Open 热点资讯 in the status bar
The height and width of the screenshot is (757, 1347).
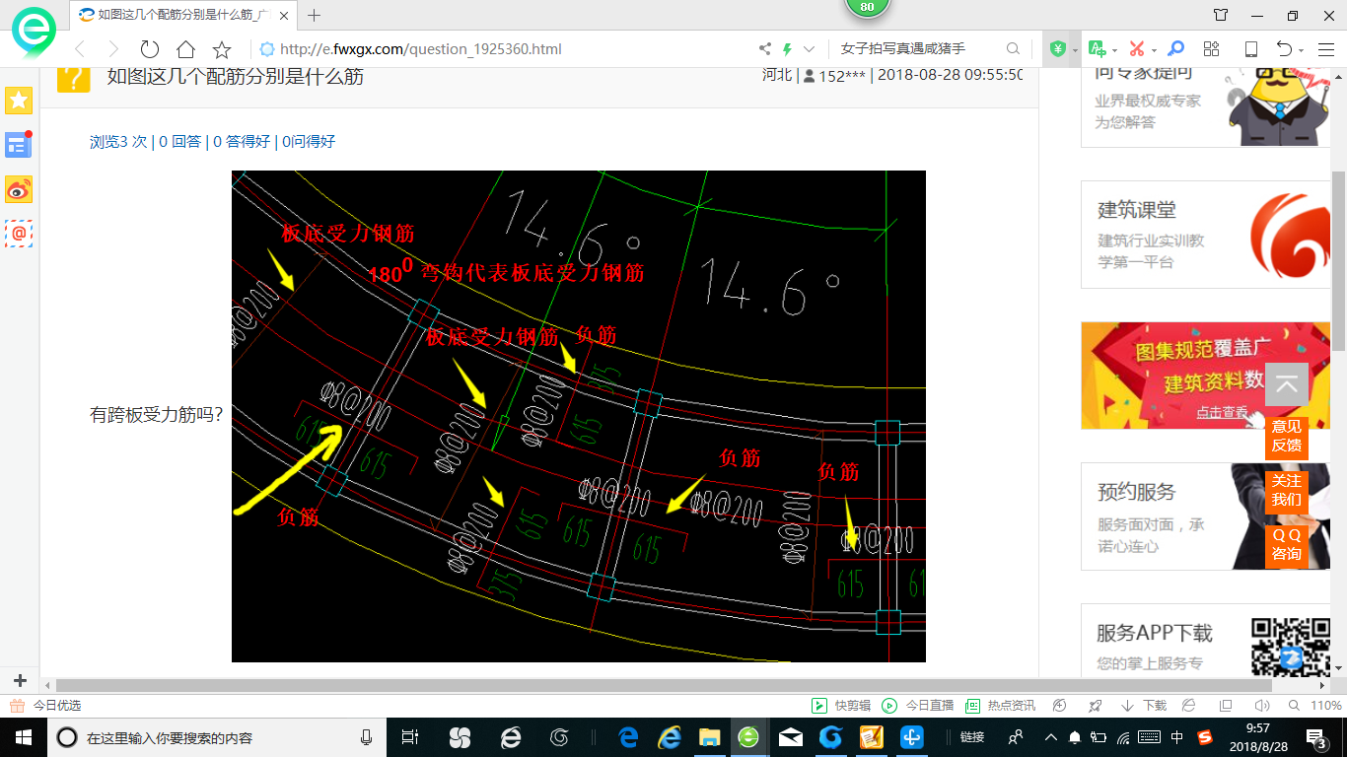pos(1000,706)
